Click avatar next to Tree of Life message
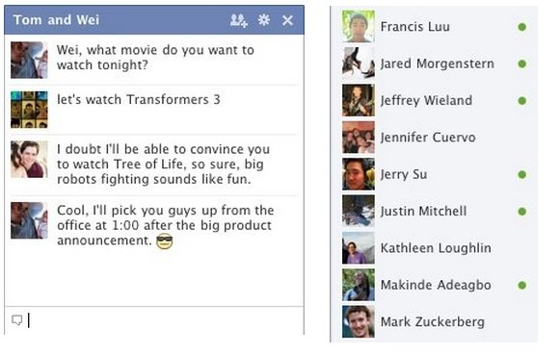 [x=29, y=160]
